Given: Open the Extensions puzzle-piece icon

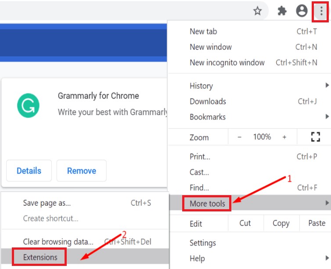Looking at the screenshot, I should pos(282,11).
